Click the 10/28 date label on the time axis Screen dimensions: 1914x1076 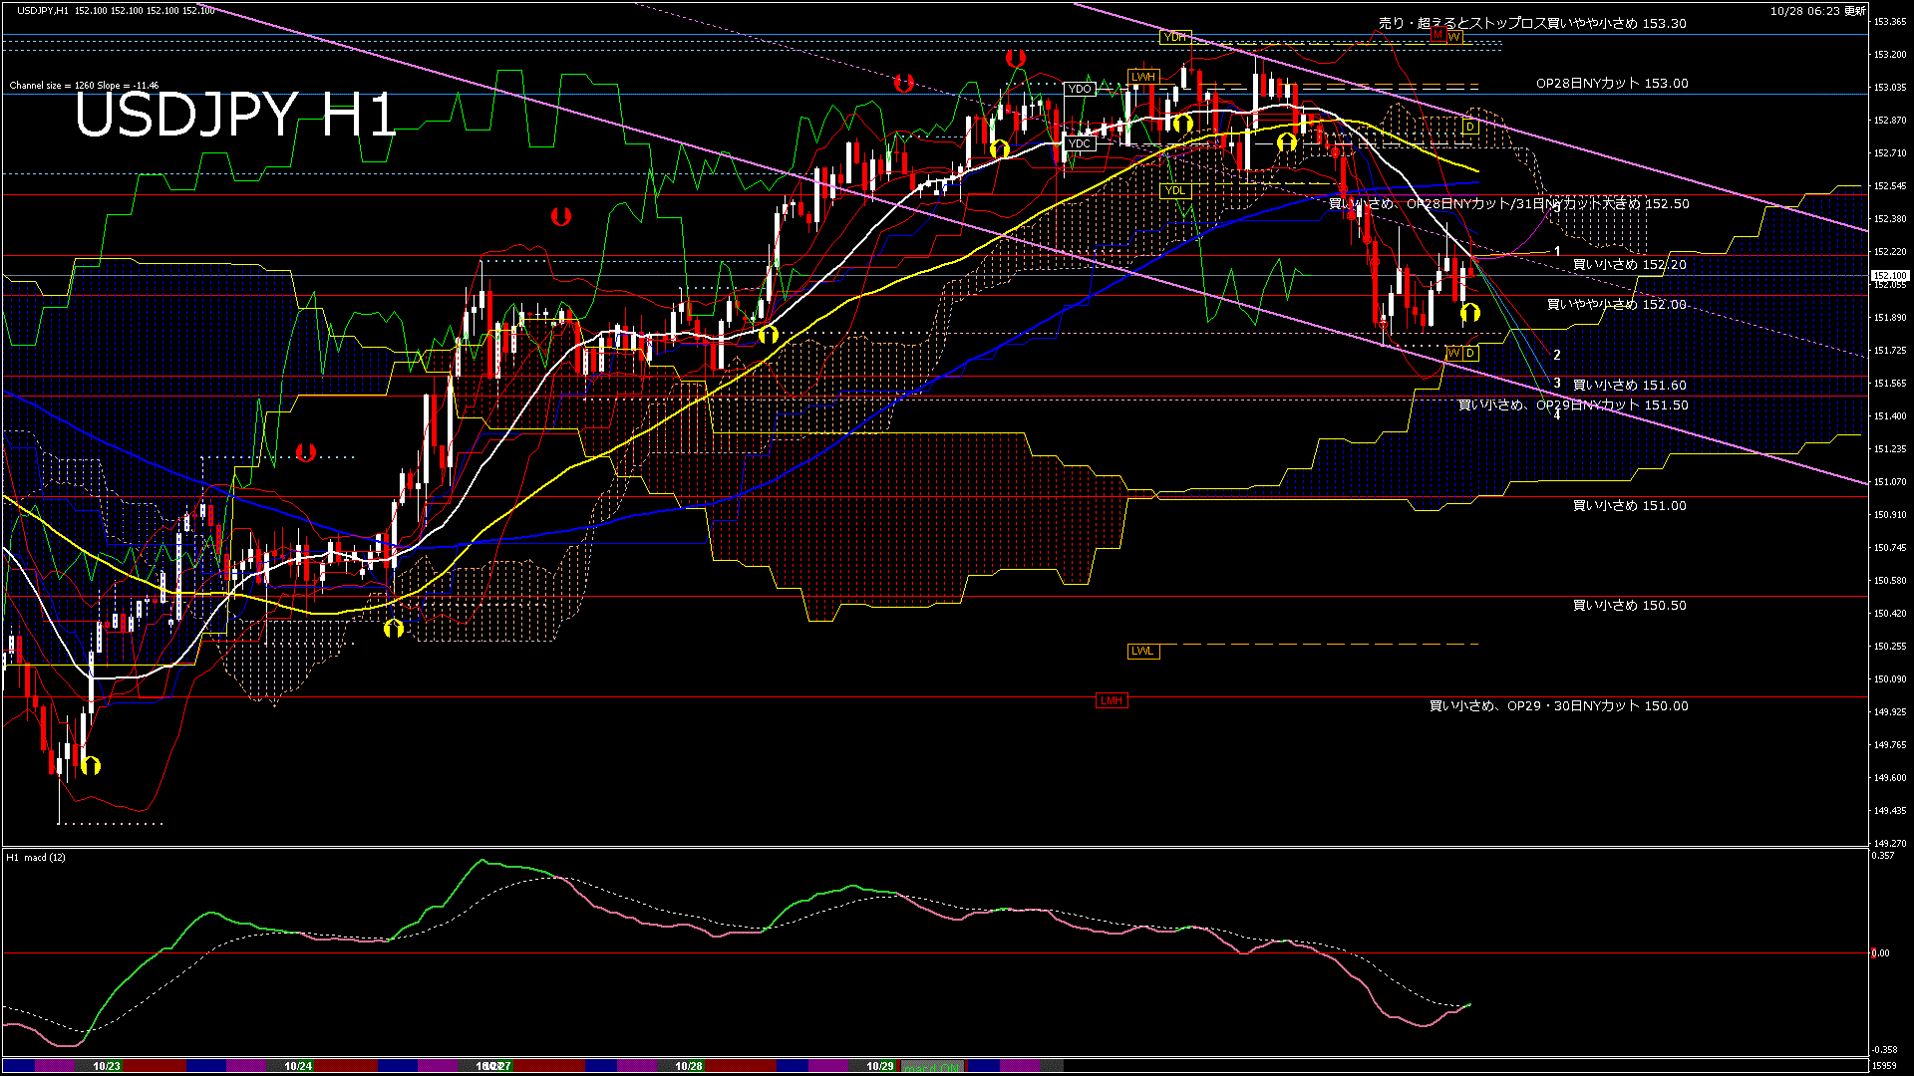tap(687, 1066)
